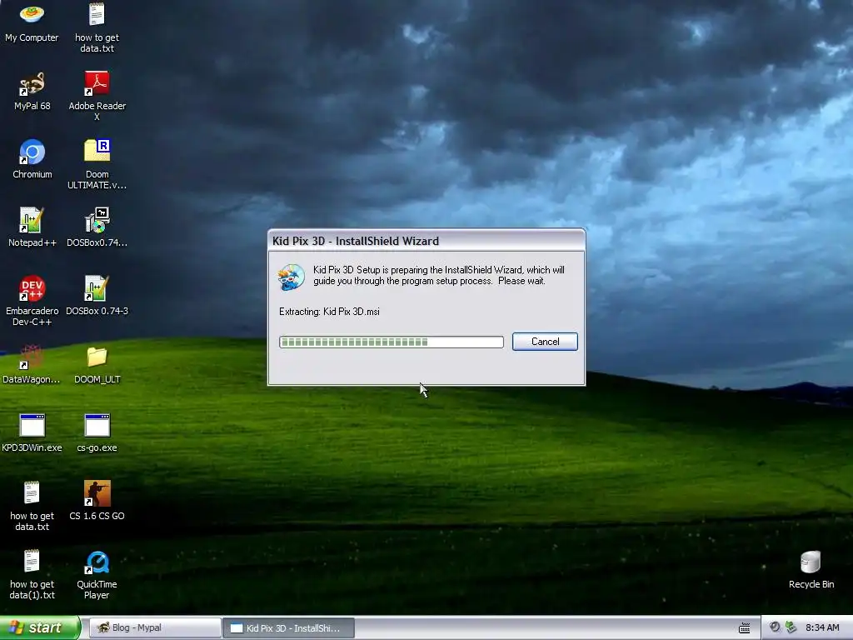Select Kid Pix 3D InstallShield taskbar button

click(x=289, y=628)
